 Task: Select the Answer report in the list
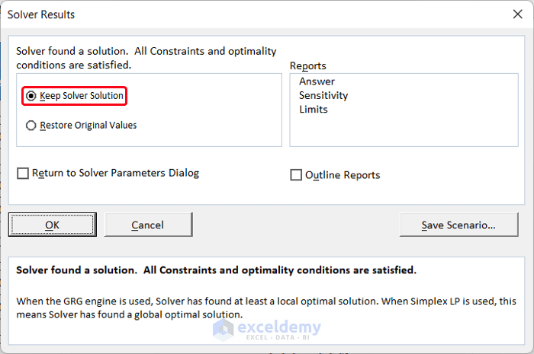pos(317,81)
